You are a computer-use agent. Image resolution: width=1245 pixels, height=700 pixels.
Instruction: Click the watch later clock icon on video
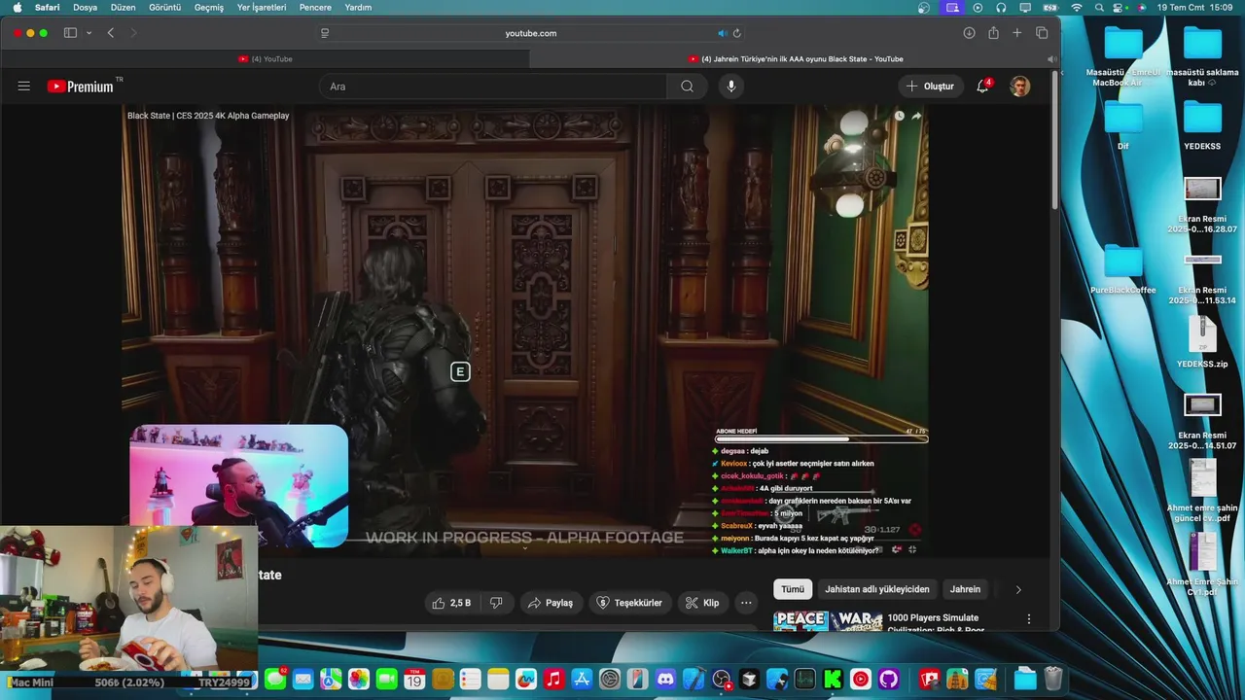(x=899, y=116)
